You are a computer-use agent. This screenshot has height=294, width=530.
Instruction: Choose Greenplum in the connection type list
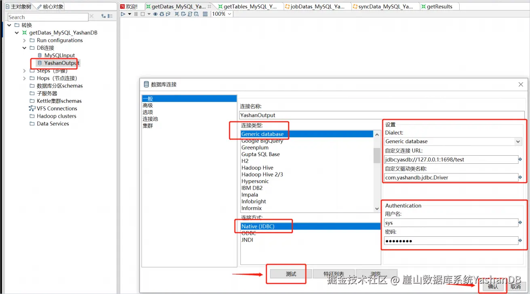[x=255, y=148]
